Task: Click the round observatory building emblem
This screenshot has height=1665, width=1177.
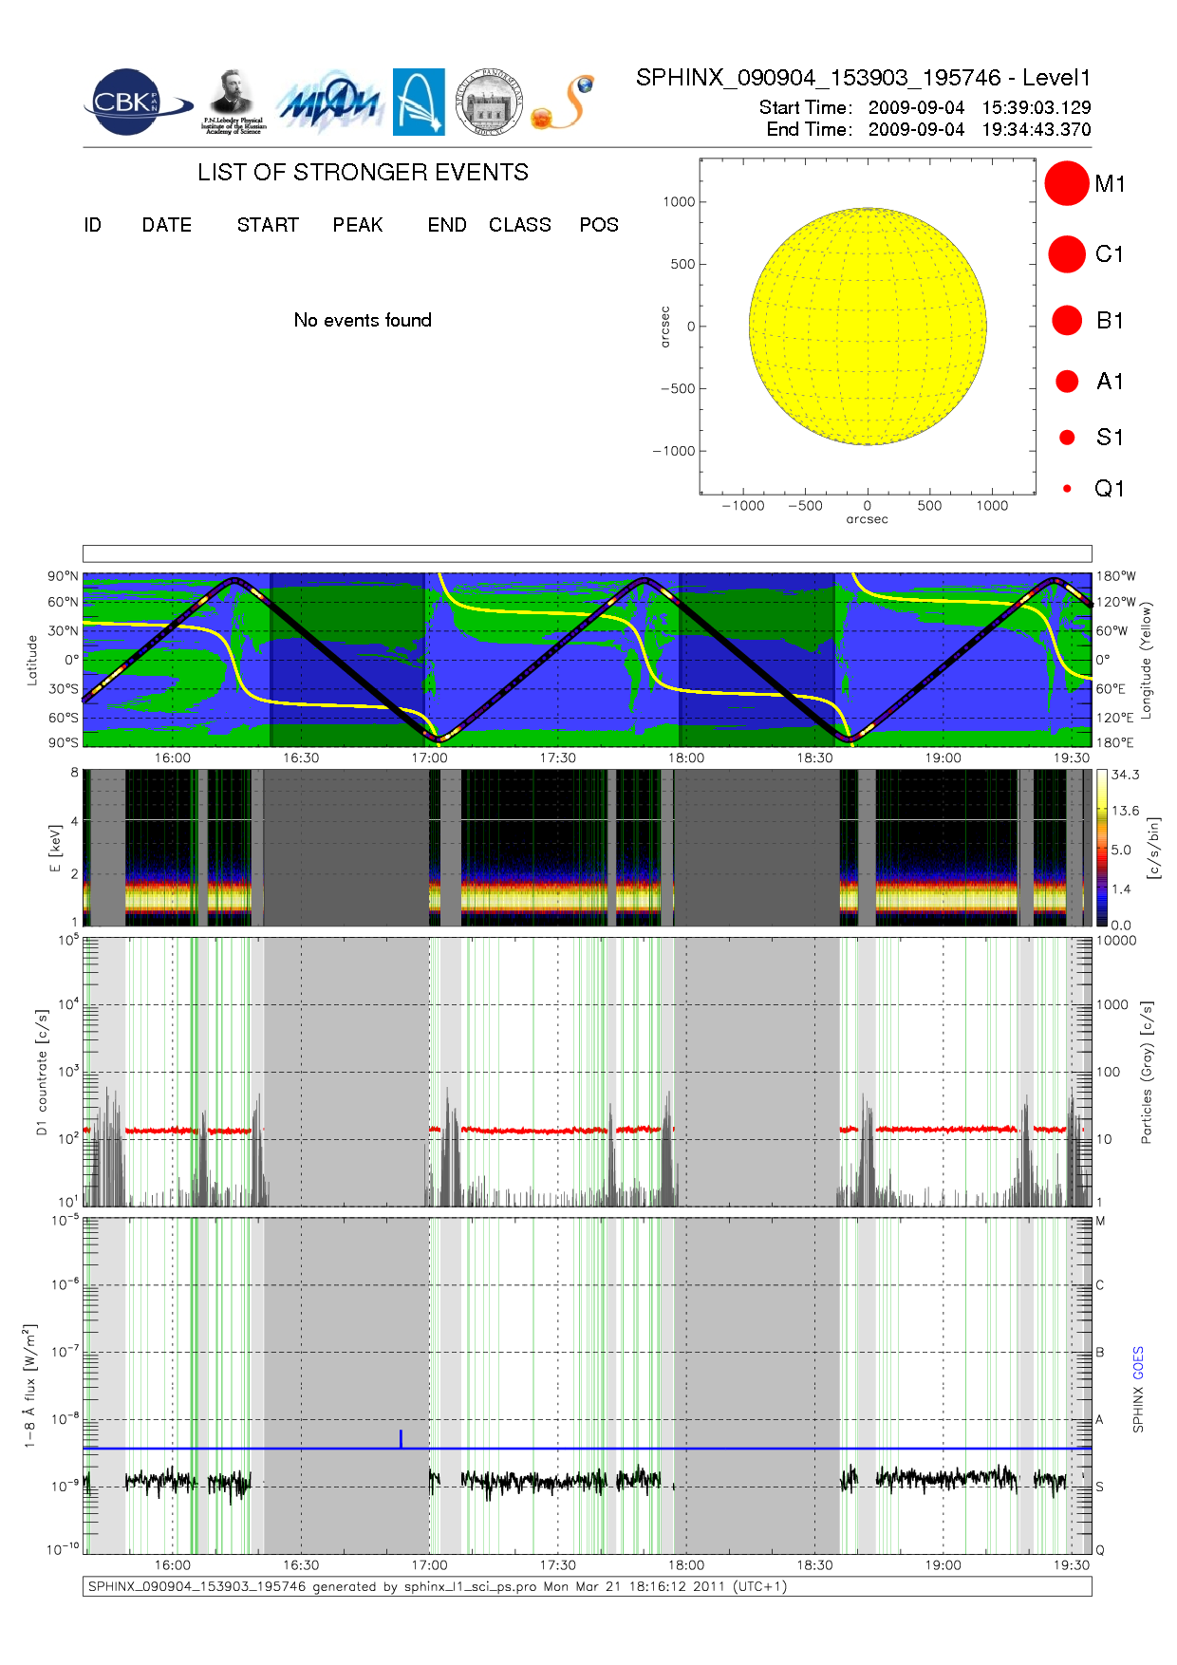Action: tap(489, 103)
